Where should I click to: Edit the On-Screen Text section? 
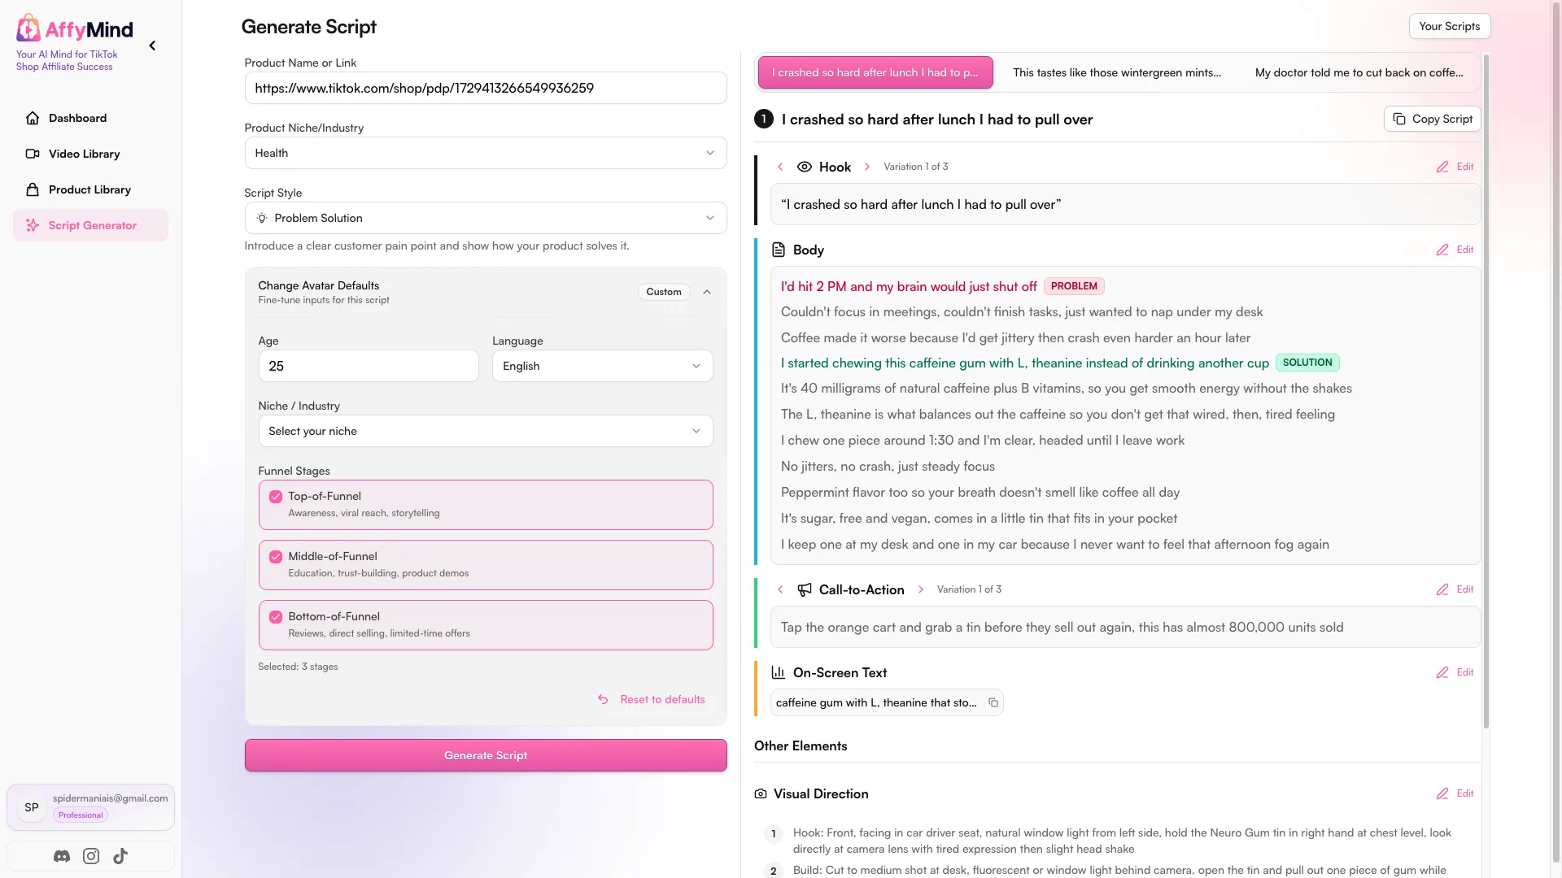coord(1455,672)
